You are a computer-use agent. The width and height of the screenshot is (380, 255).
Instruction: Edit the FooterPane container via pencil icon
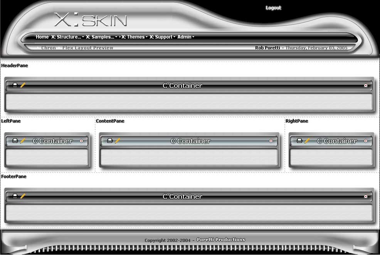coord(23,196)
